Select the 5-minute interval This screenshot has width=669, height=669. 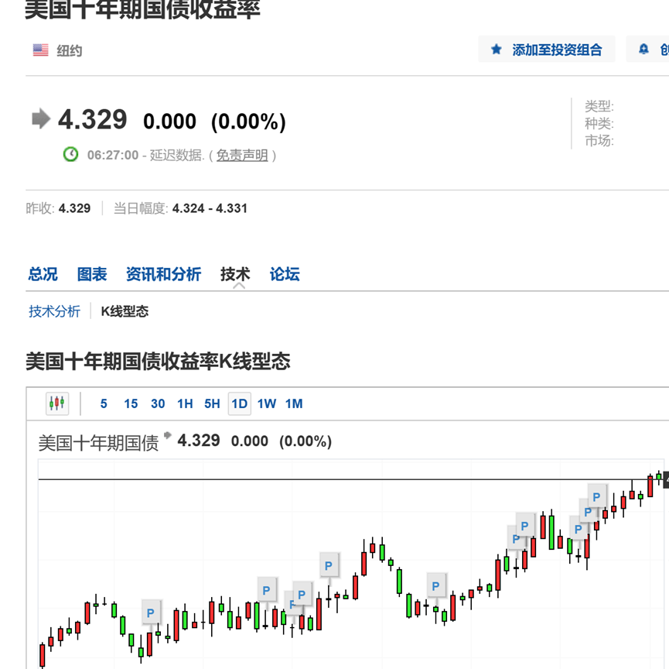[x=104, y=403]
